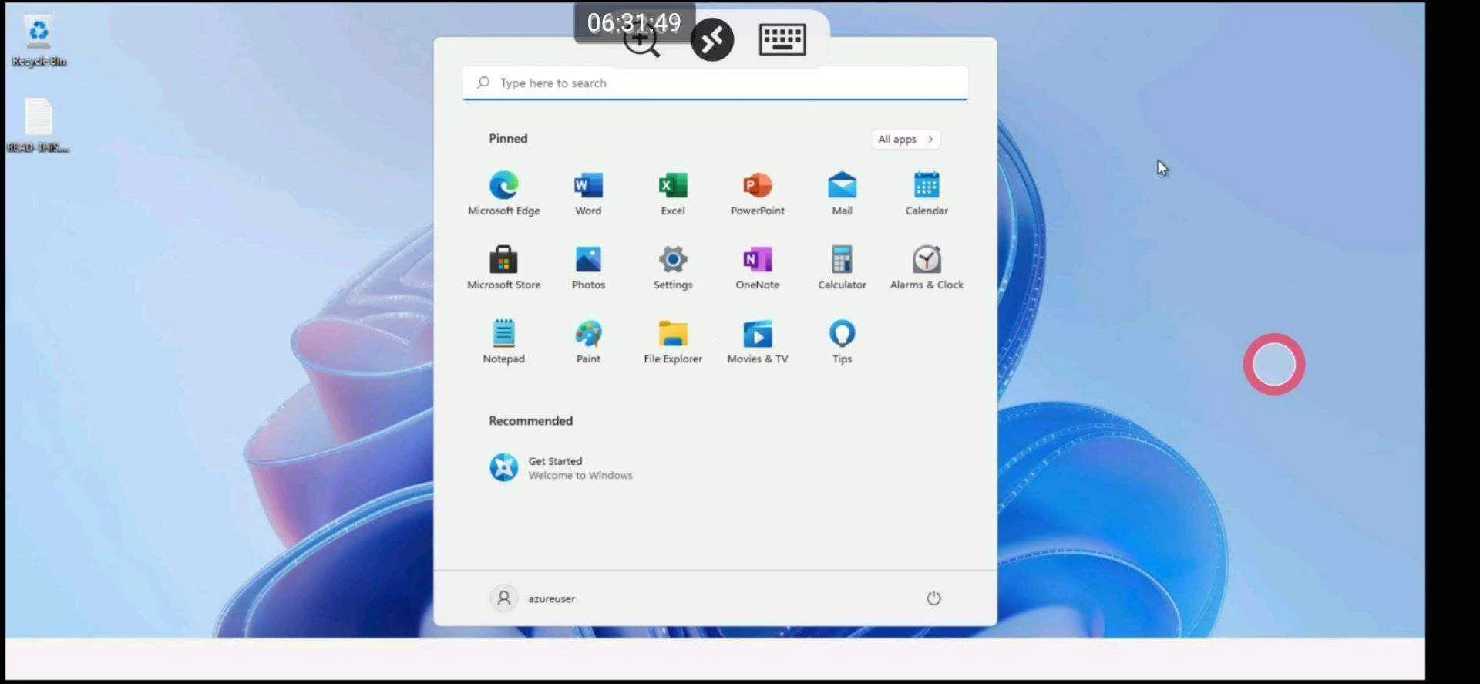Screen dimensions: 1480x684
Task: Launch OneNote
Action: click(757, 267)
